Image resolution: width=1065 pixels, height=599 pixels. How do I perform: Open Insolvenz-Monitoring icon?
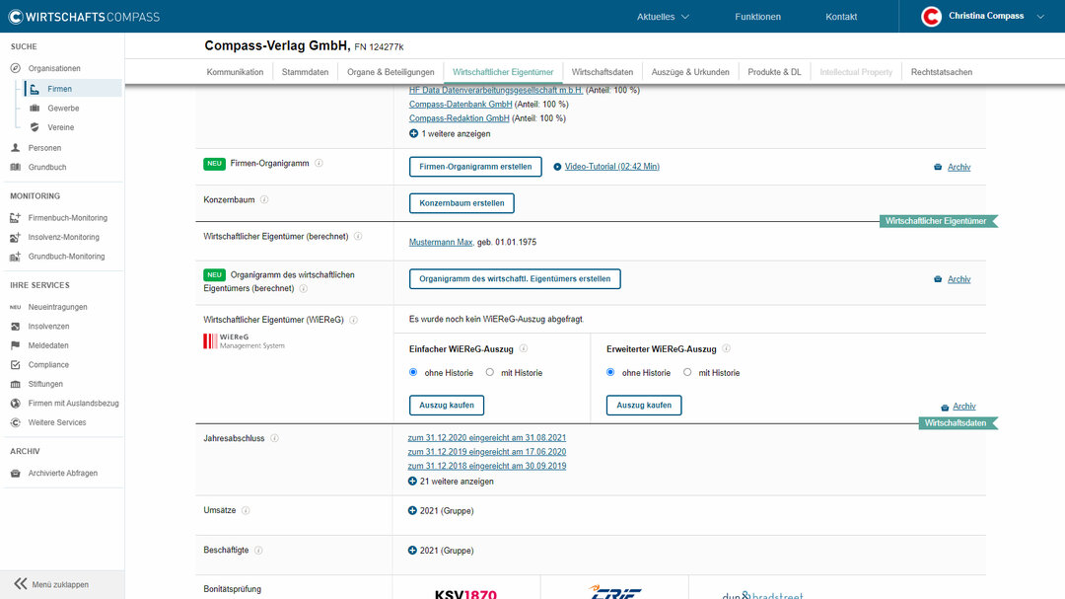point(16,237)
